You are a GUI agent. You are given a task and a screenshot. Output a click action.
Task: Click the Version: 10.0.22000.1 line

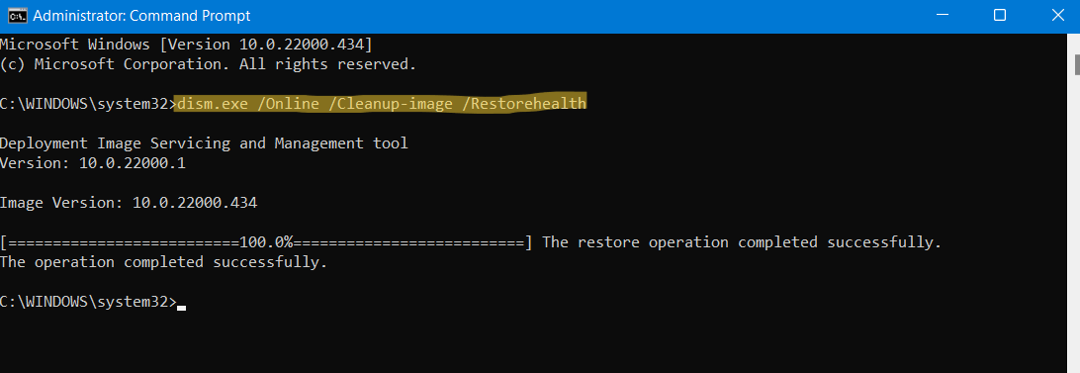tap(92, 163)
